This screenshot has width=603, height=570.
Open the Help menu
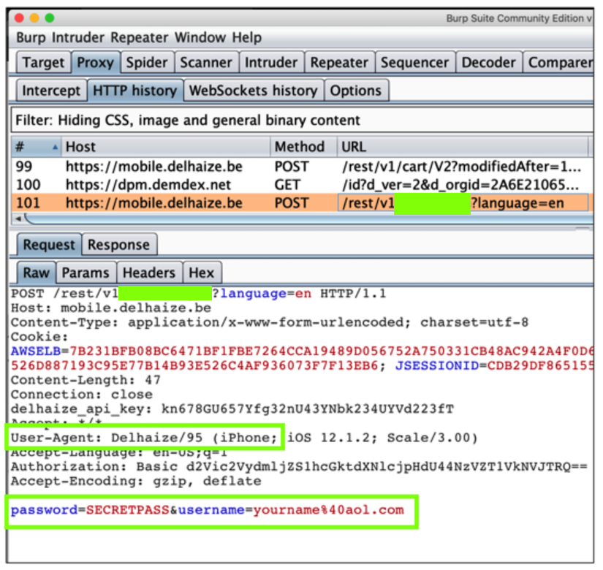[247, 38]
